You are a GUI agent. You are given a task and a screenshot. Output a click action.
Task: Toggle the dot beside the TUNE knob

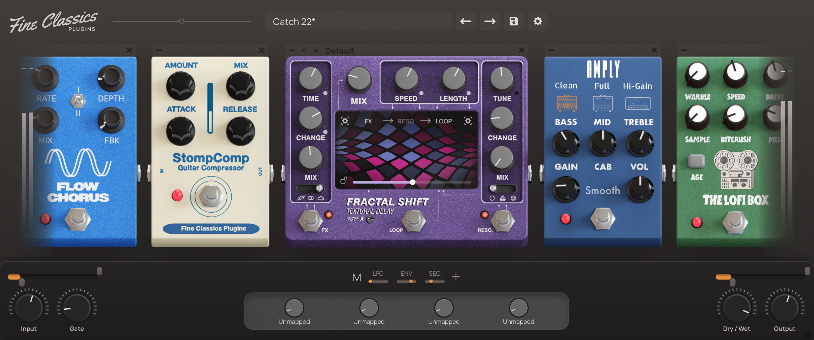(x=517, y=93)
